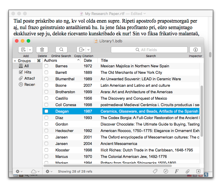Select the All group in sidebar
Image resolution: width=222 pixels, height=187 pixels.
click(28, 66)
